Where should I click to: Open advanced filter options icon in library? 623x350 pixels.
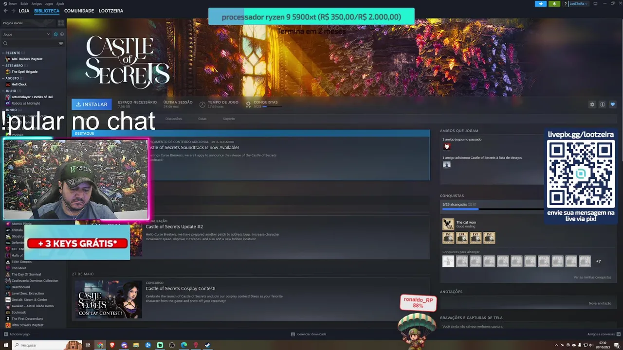coord(61,43)
